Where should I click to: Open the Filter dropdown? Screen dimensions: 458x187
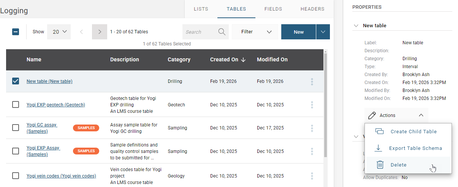click(255, 32)
